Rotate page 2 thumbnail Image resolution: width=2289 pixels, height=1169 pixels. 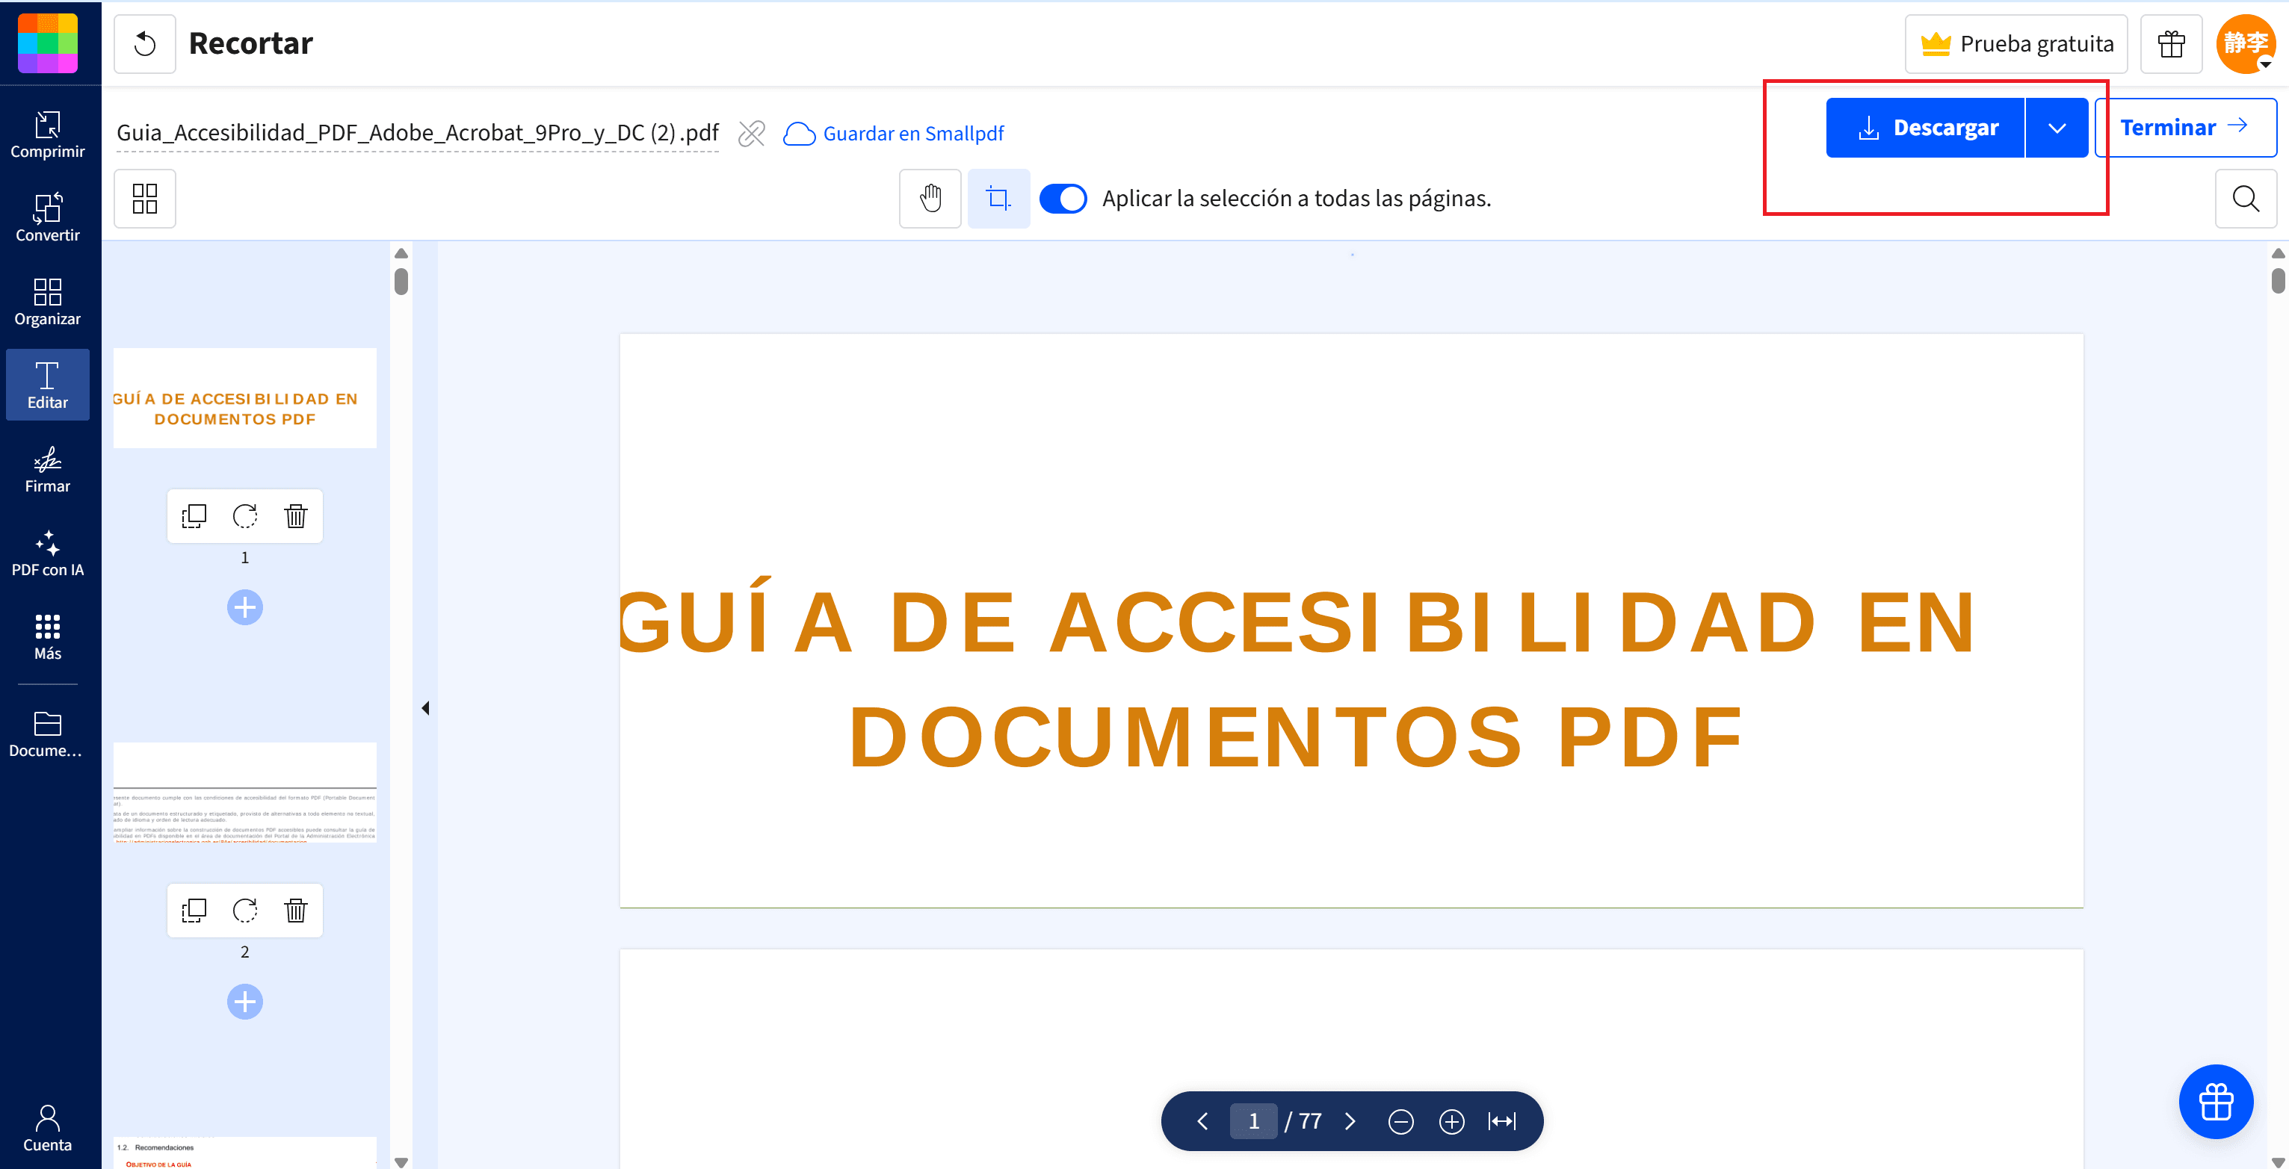click(244, 911)
